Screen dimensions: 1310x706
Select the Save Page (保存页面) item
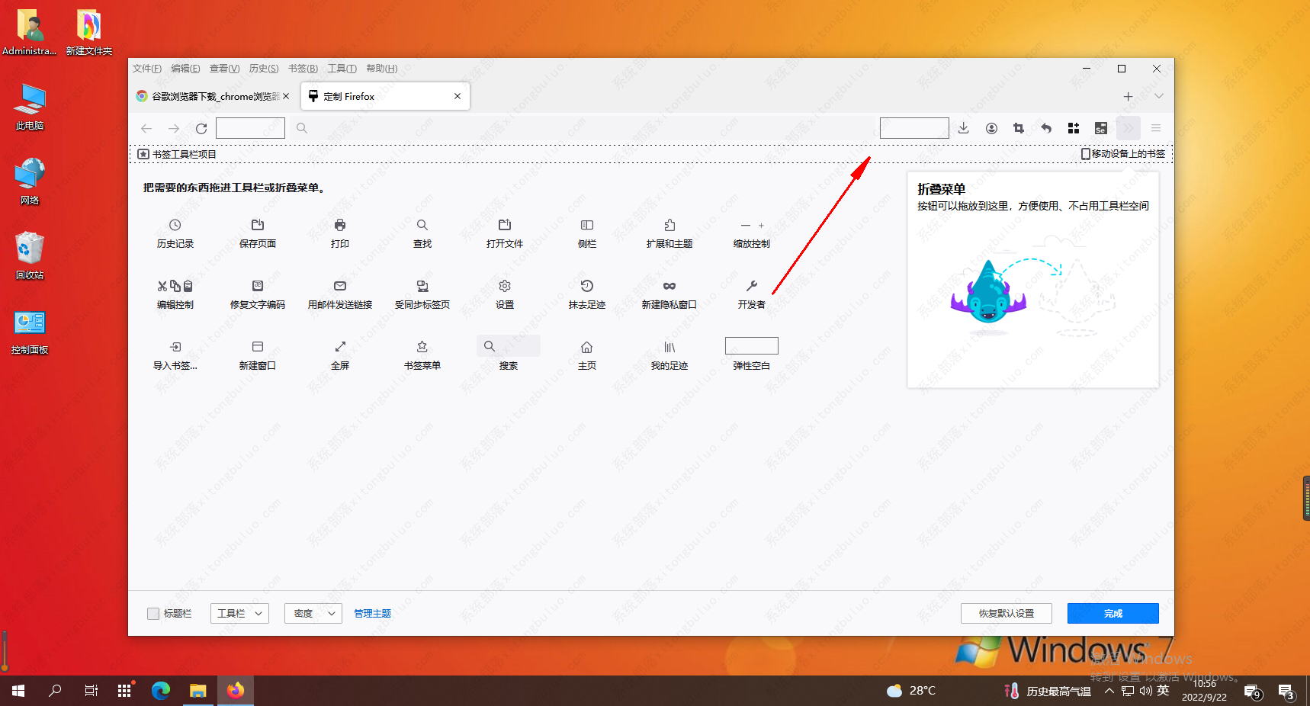[258, 233]
